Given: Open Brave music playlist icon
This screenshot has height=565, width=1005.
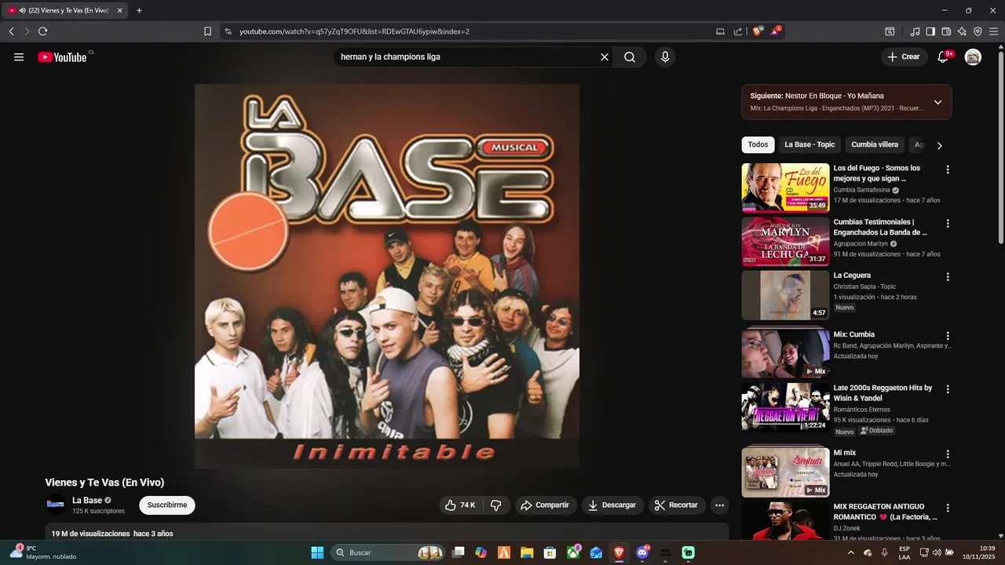Looking at the screenshot, I should coord(915,31).
